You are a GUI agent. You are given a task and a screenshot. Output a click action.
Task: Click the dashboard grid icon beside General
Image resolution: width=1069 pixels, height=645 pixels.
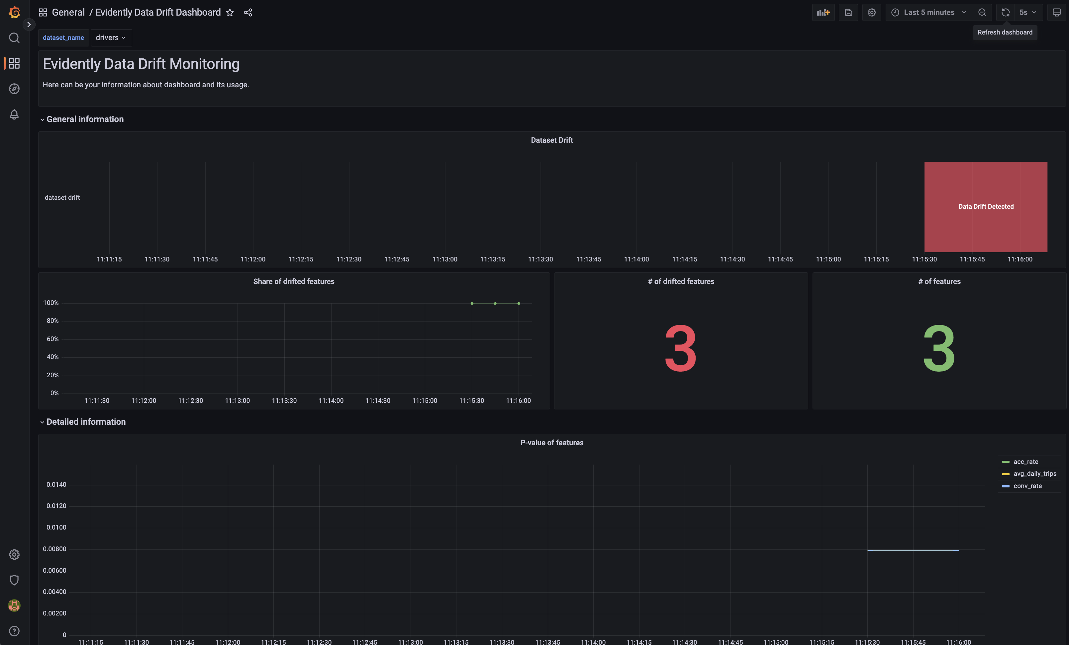43,13
